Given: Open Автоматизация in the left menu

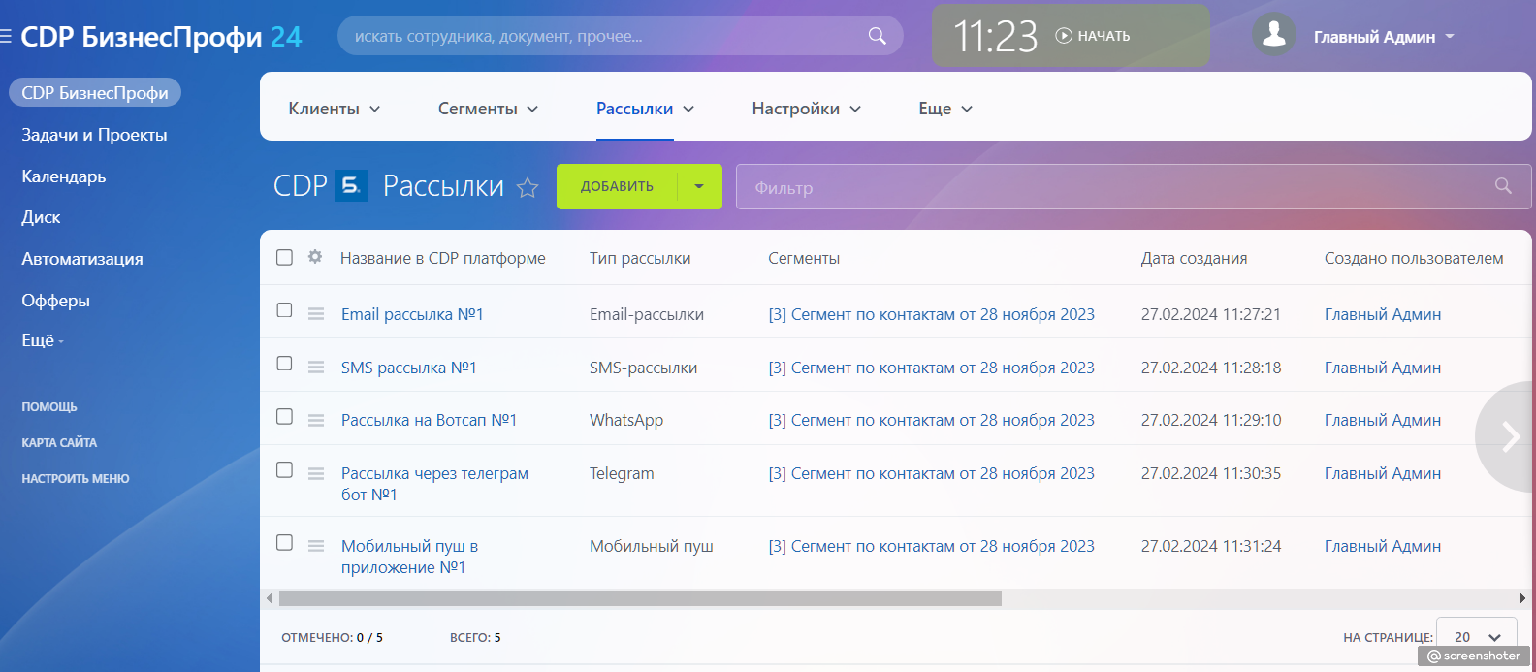Looking at the screenshot, I should [82, 259].
